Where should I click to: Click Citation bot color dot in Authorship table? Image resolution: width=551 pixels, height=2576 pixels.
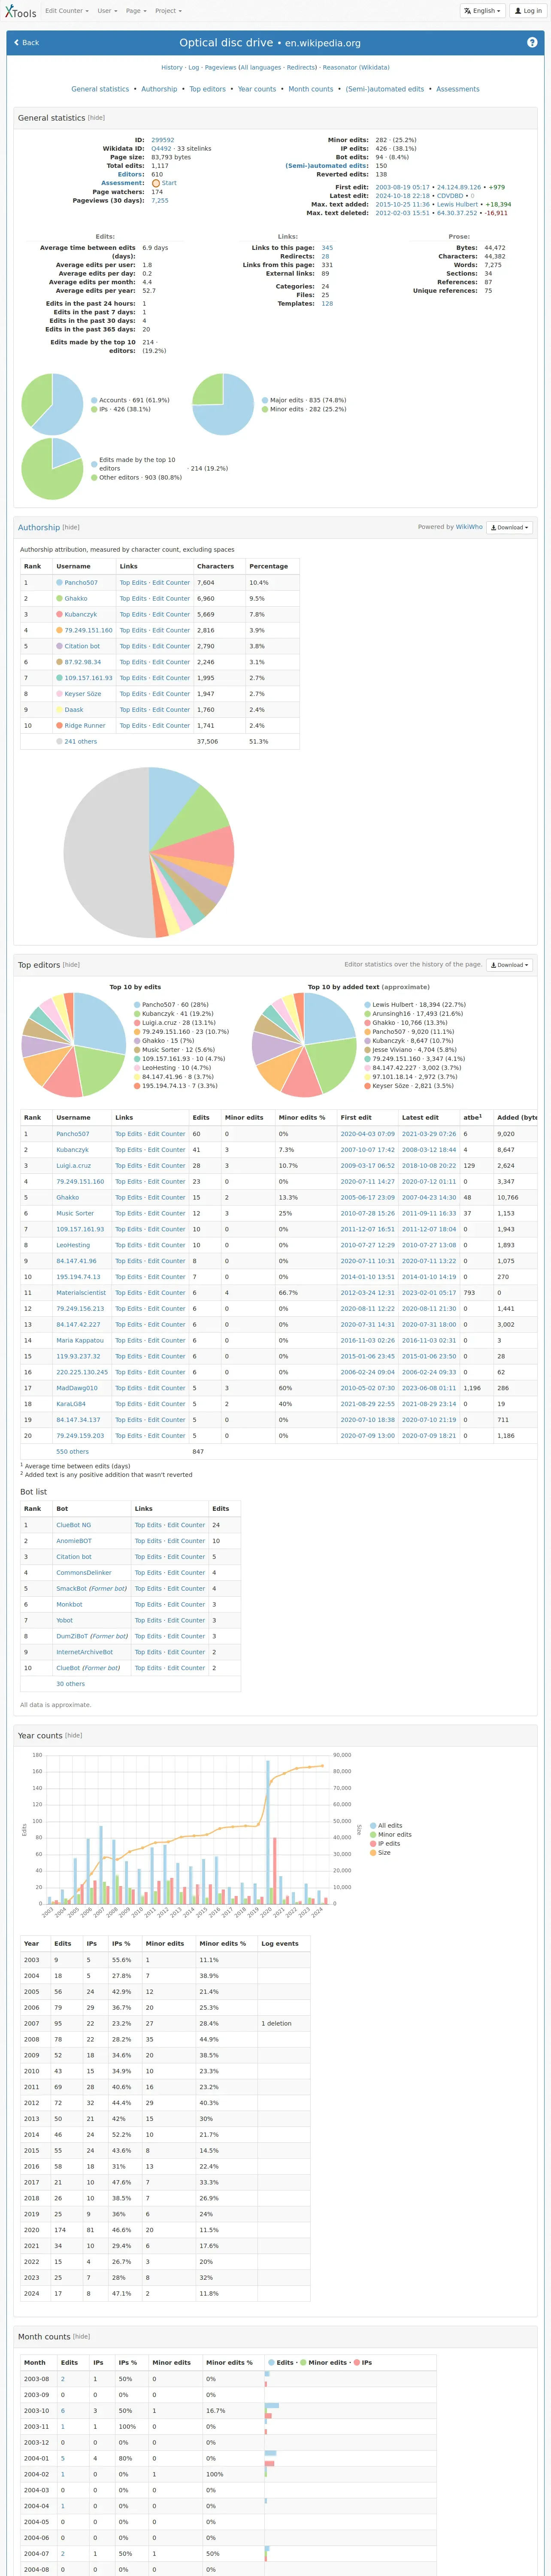59,646
